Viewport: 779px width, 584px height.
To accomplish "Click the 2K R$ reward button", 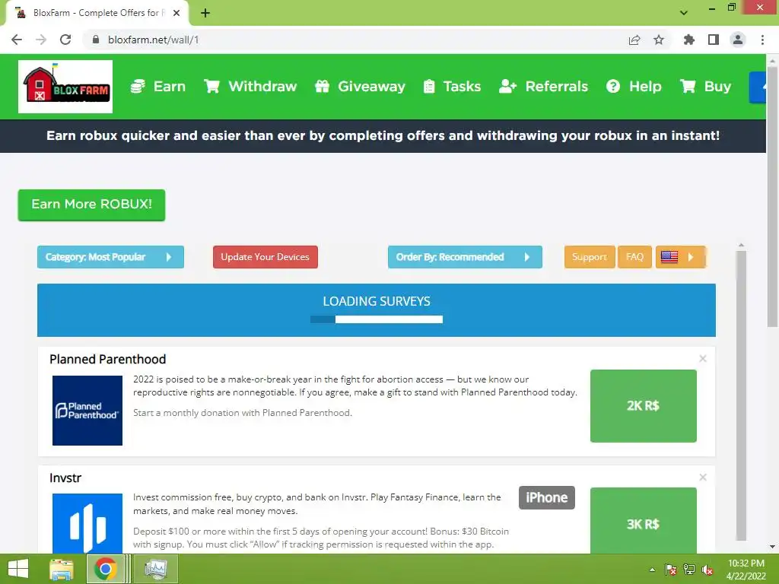I will pyautogui.click(x=644, y=406).
